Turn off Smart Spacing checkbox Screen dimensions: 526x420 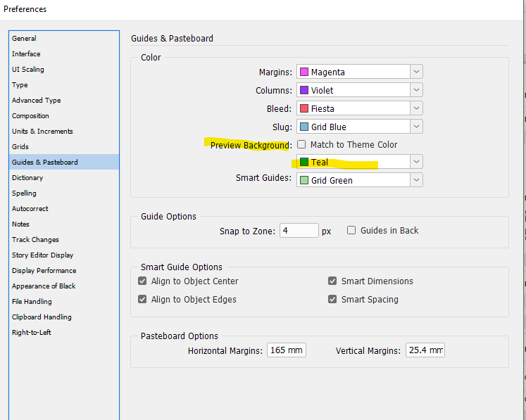(332, 299)
